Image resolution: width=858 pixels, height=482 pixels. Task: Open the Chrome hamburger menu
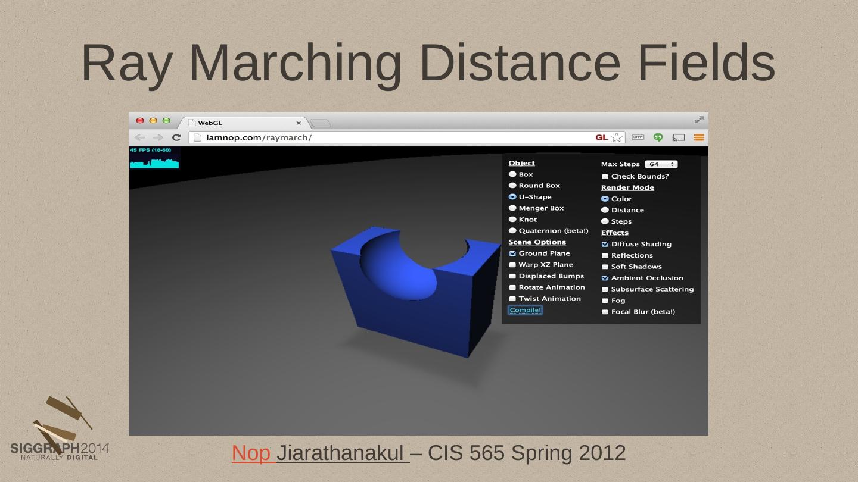coord(699,137)
